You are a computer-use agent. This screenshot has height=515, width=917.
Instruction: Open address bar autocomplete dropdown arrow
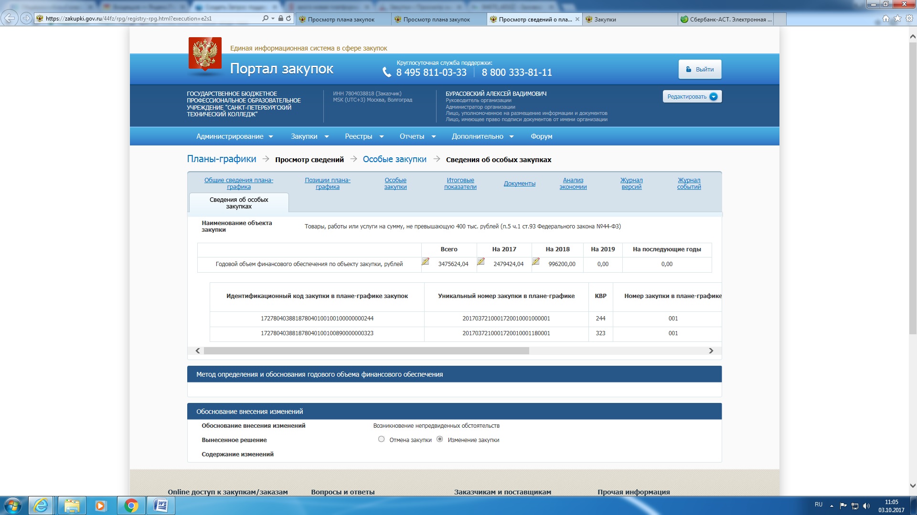pos(273,19)
